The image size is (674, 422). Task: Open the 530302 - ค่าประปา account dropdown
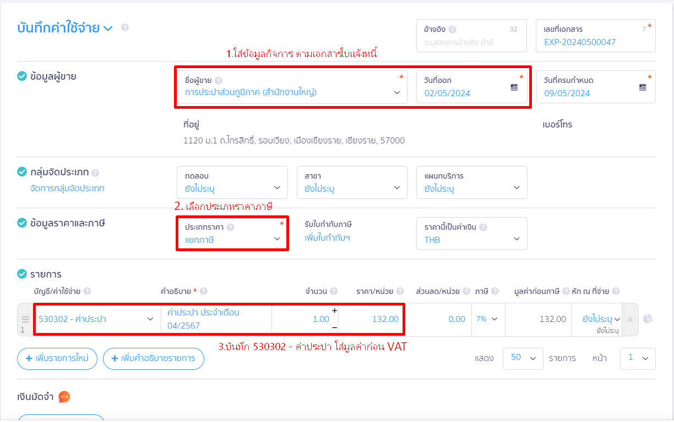coord(97,319)
